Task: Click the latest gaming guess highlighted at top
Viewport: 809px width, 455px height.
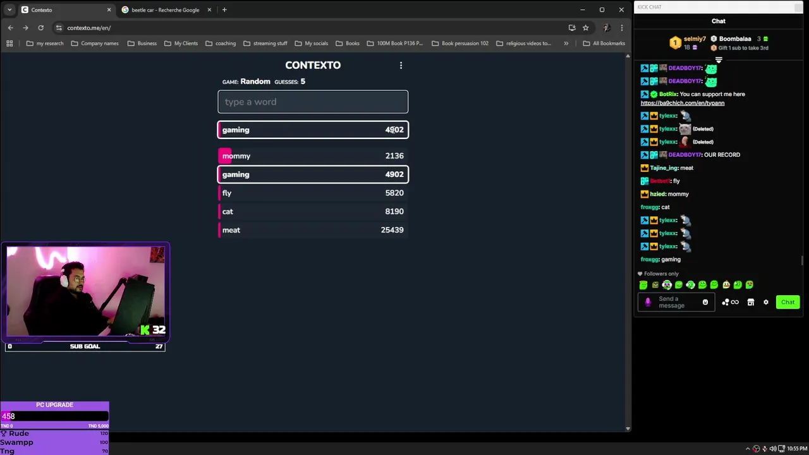Action: 313,130
